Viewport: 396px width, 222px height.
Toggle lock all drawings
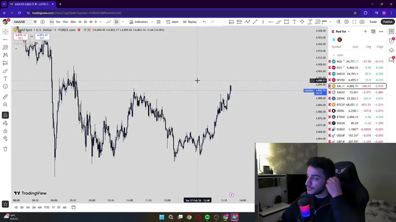tap(5, 131)
